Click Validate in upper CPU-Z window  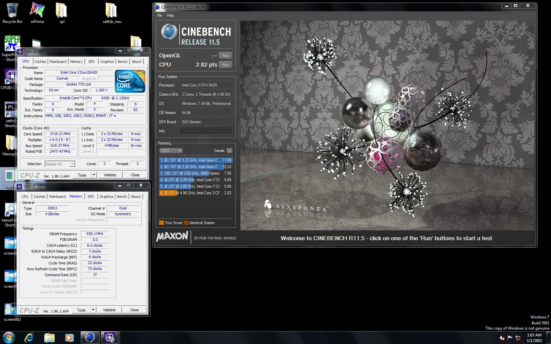(110, 175)
